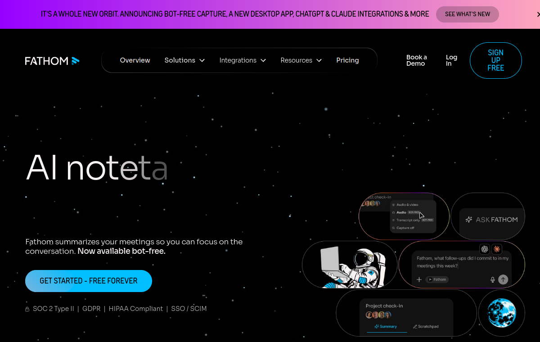Click the 'SSO / SCIM' text
Screen dimensions: 540x342
pyautogui.click(x=189, y=309)
